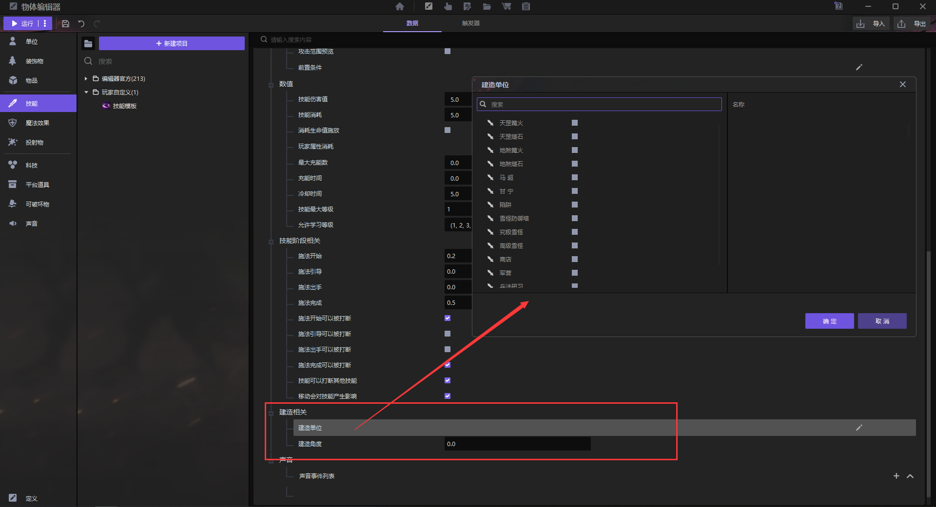Select 投射物 category in sidebar

tap(38, 142)
